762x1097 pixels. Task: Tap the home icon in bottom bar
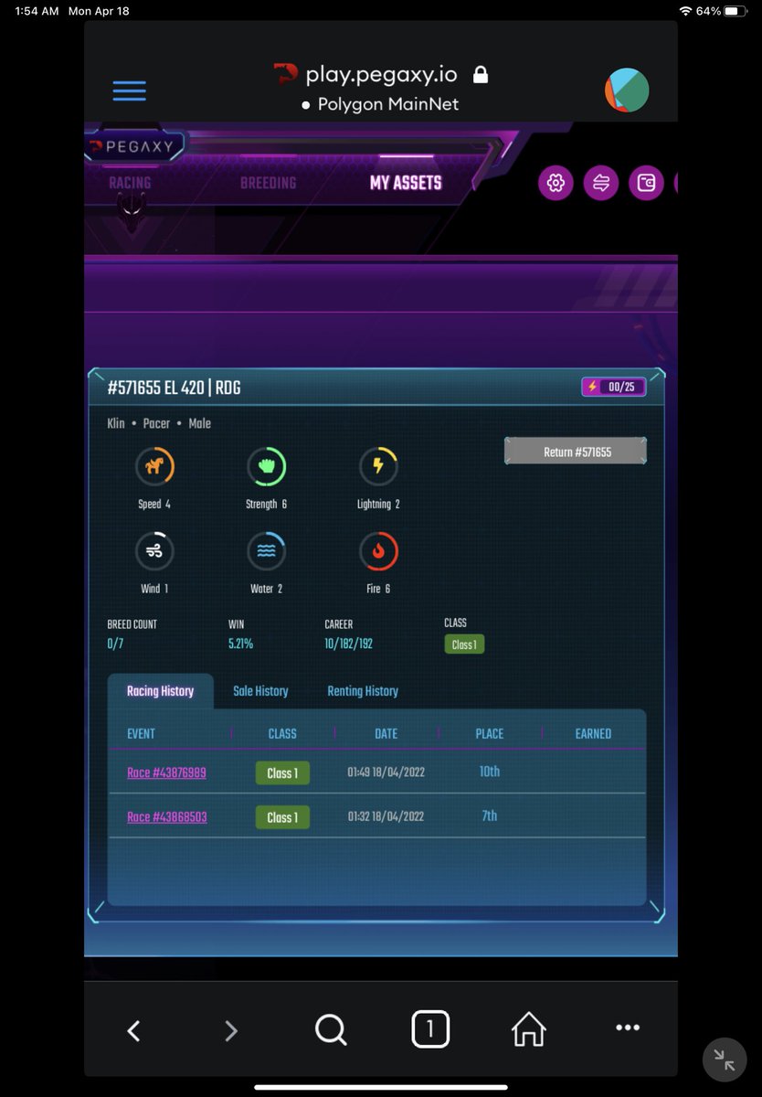(x=528, y=1029)
